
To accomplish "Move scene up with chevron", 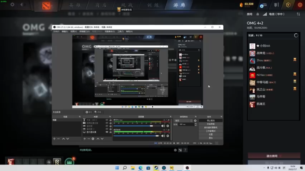I will coord(63,139).
